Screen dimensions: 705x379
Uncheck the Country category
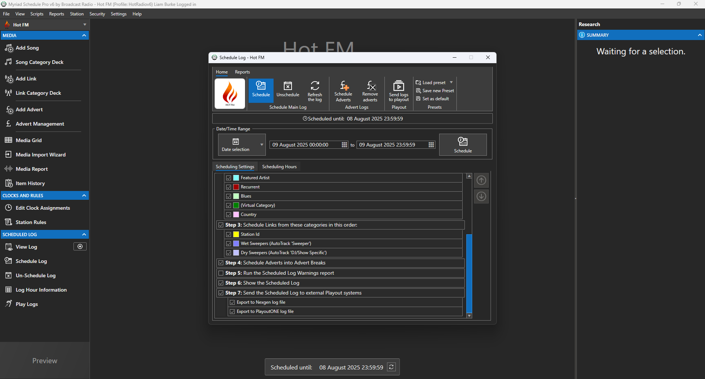[228, 214]
